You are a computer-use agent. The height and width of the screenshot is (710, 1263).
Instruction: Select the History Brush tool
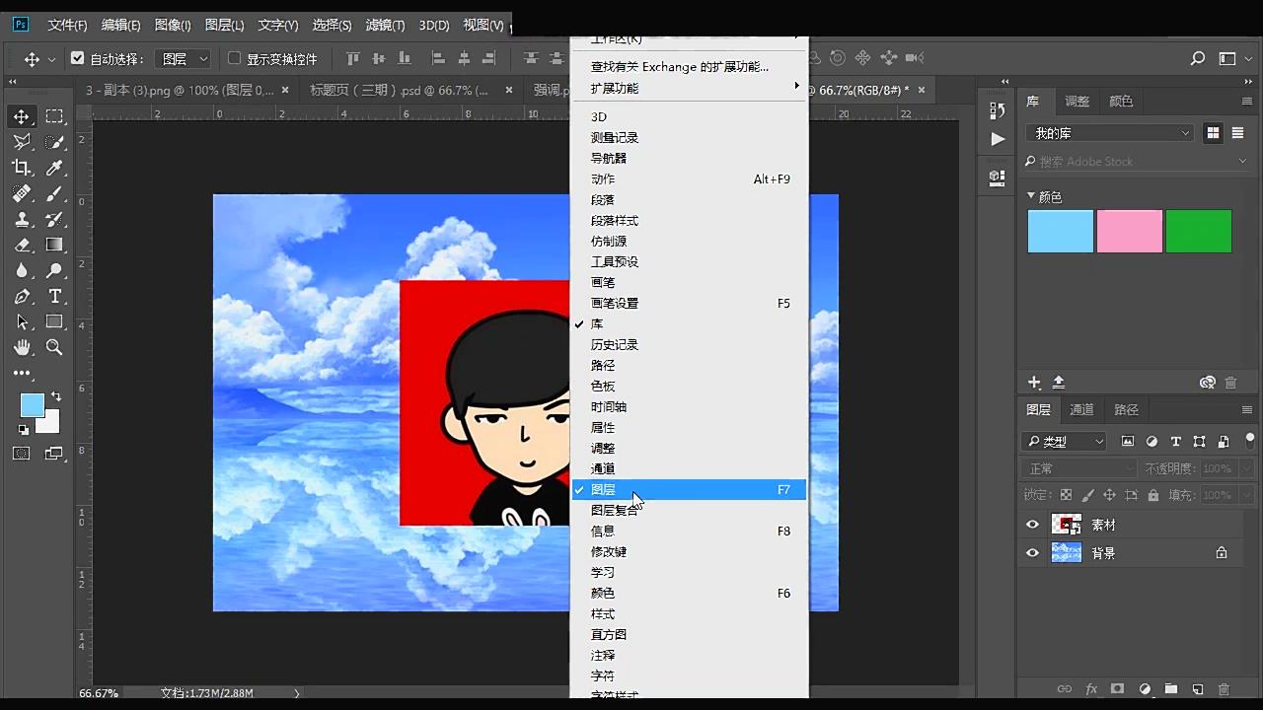(x=54, y=219)
